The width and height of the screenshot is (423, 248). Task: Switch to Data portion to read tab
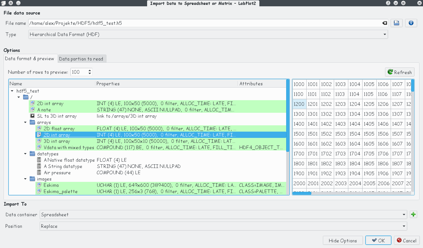pyautogui.click(x=81, y=59)
